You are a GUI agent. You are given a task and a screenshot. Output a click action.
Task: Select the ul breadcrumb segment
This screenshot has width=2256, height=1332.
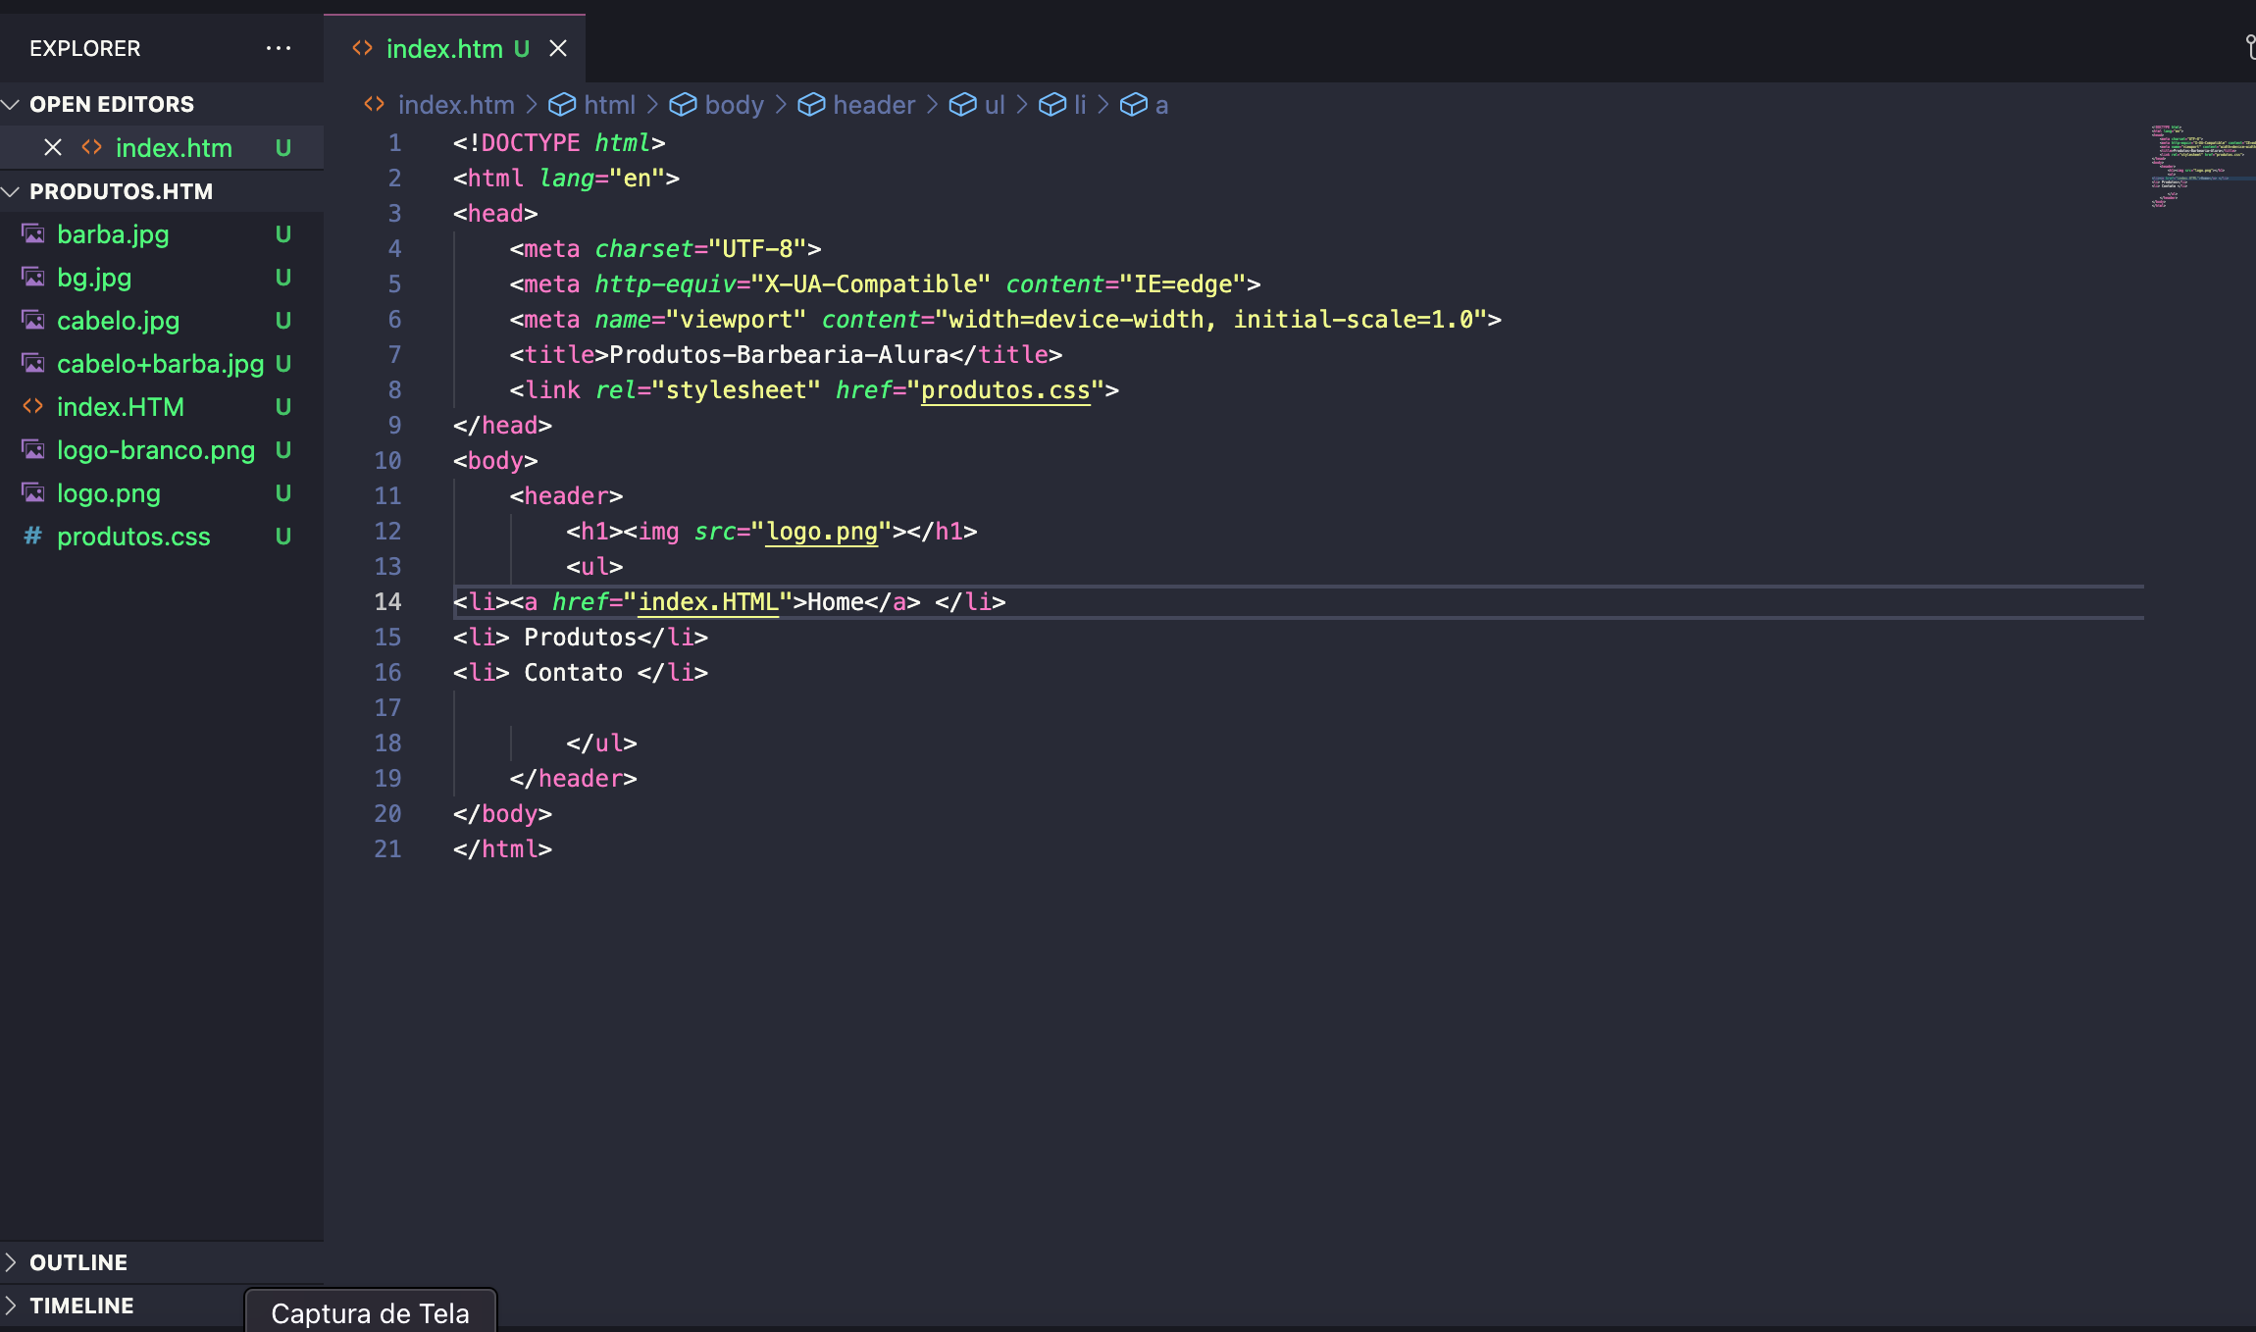tap(995, 105)
